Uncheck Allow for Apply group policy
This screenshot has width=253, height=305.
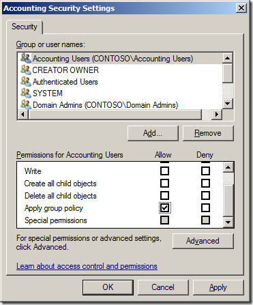164,207
